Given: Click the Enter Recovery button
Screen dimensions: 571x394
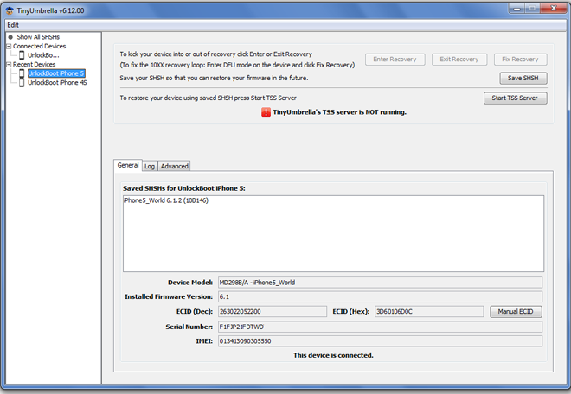Looking at the screenshot, I should coord(395,60).
